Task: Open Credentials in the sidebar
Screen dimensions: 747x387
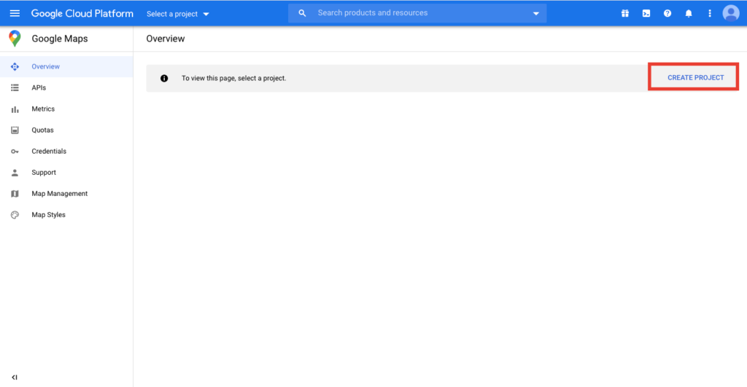Action: [66, 152]
